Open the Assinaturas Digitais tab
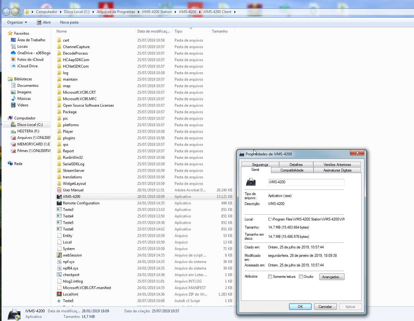The height and width of the screenshot is (321, 414). click(x=337, y=170)
